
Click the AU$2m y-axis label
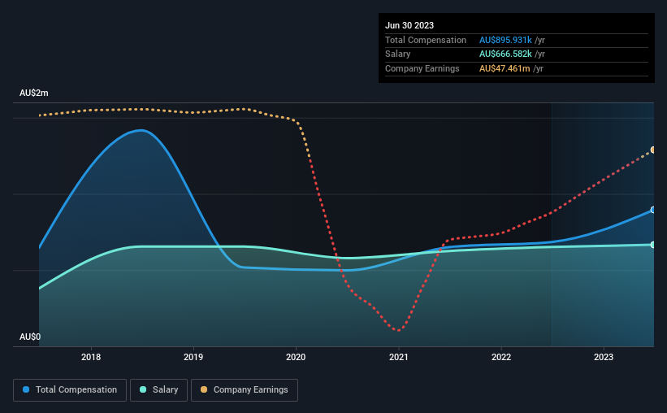34,93
